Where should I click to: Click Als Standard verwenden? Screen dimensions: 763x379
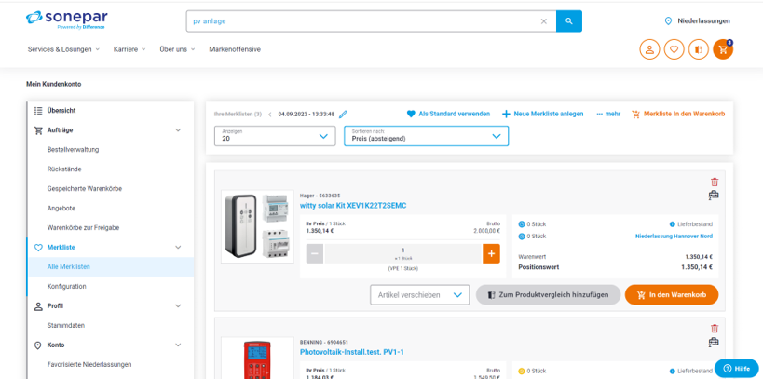448,114
